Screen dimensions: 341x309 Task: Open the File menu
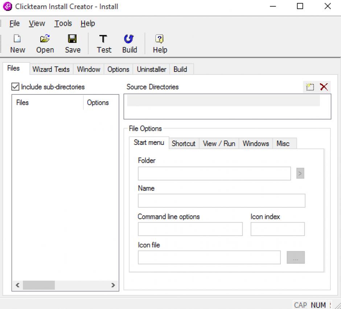tap(15, 23)
